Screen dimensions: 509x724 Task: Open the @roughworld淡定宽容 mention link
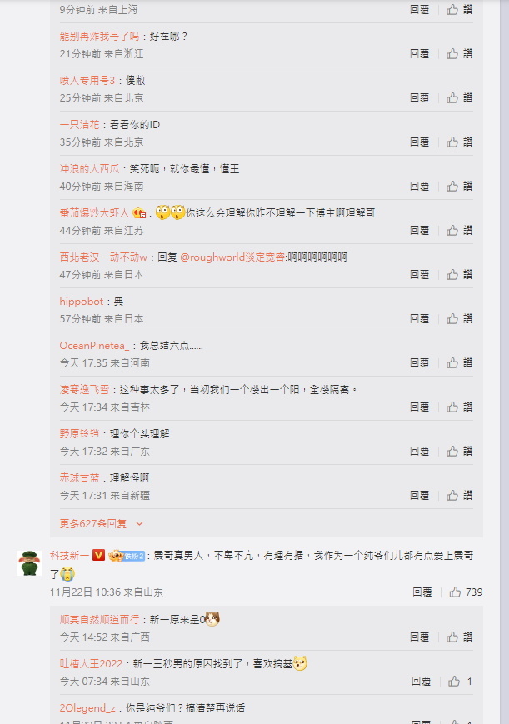(232, 257)
